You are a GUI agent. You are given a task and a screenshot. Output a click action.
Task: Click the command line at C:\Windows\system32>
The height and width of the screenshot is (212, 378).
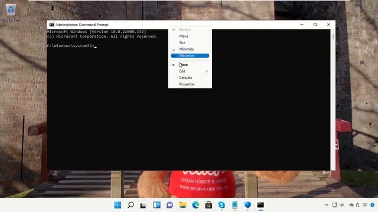click(72, 46)
